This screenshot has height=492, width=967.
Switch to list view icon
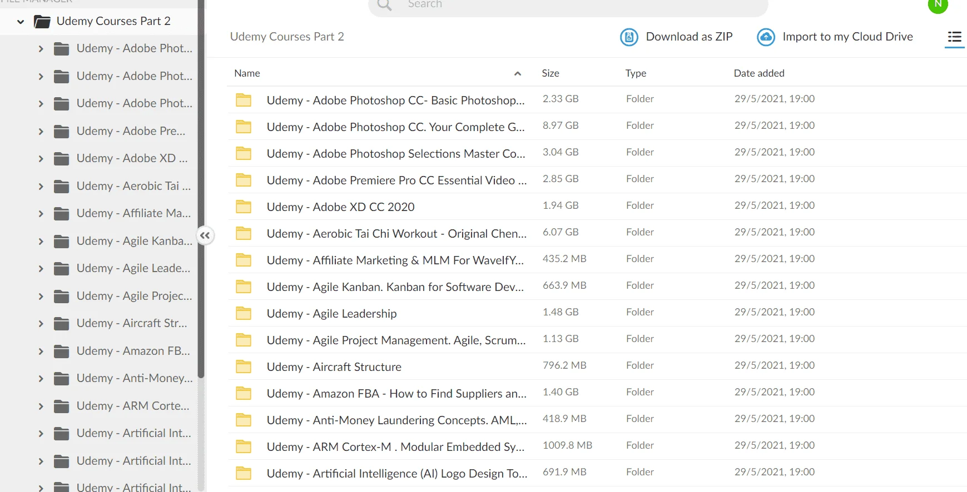(954, 37)
